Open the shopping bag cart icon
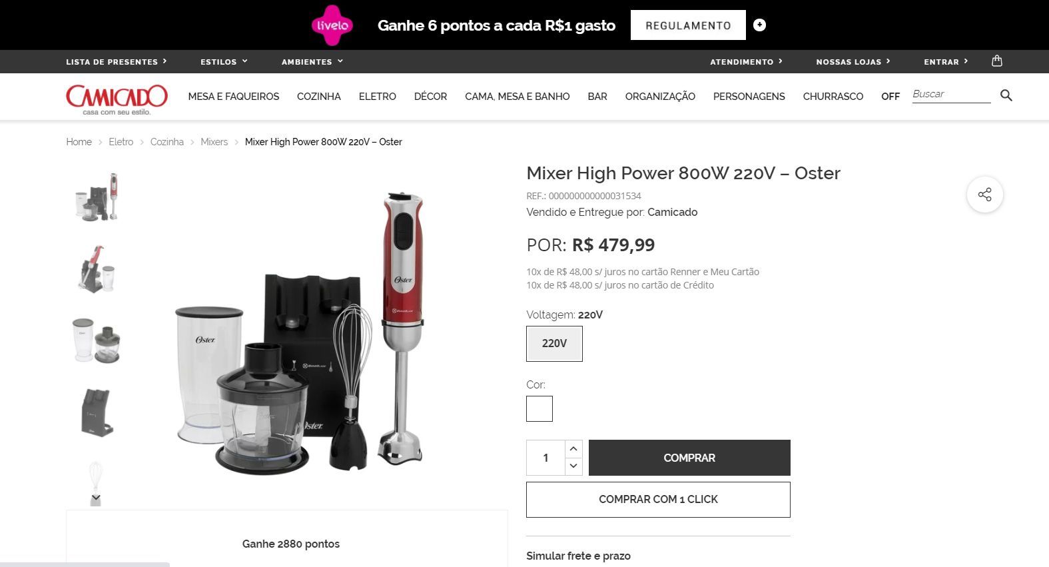The height and width of the screenshot is (567, 1049). 996,61
